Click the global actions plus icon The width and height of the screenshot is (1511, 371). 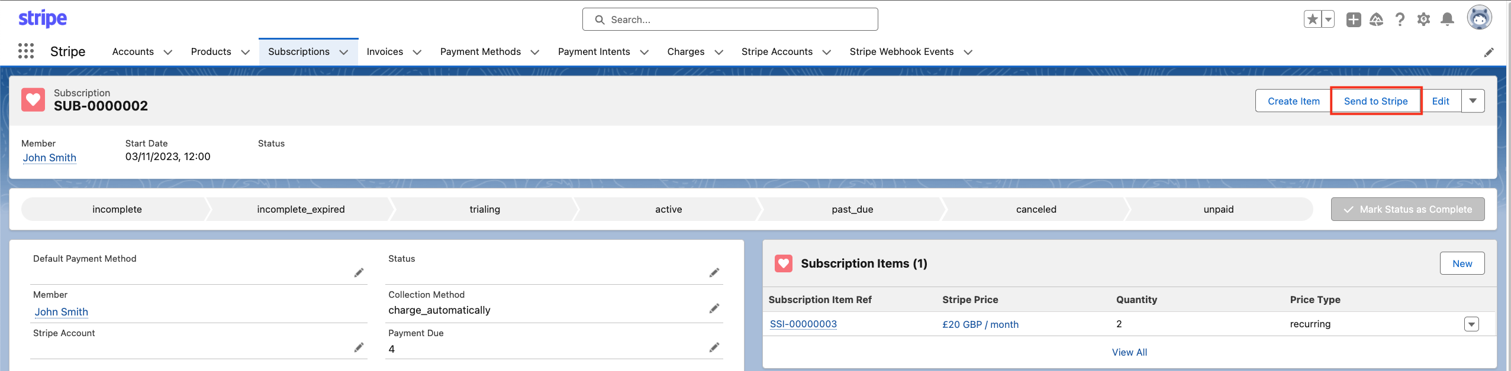coord(1353,19)
